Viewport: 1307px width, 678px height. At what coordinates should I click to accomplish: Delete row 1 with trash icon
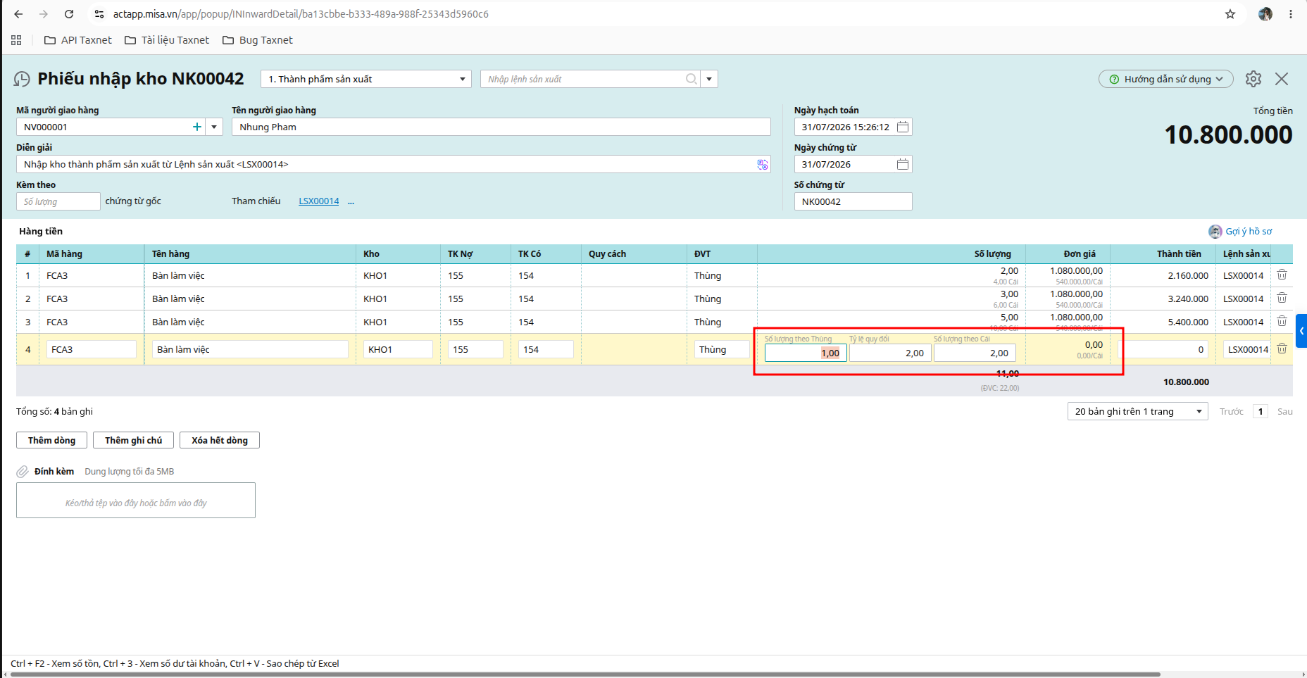1282,275
